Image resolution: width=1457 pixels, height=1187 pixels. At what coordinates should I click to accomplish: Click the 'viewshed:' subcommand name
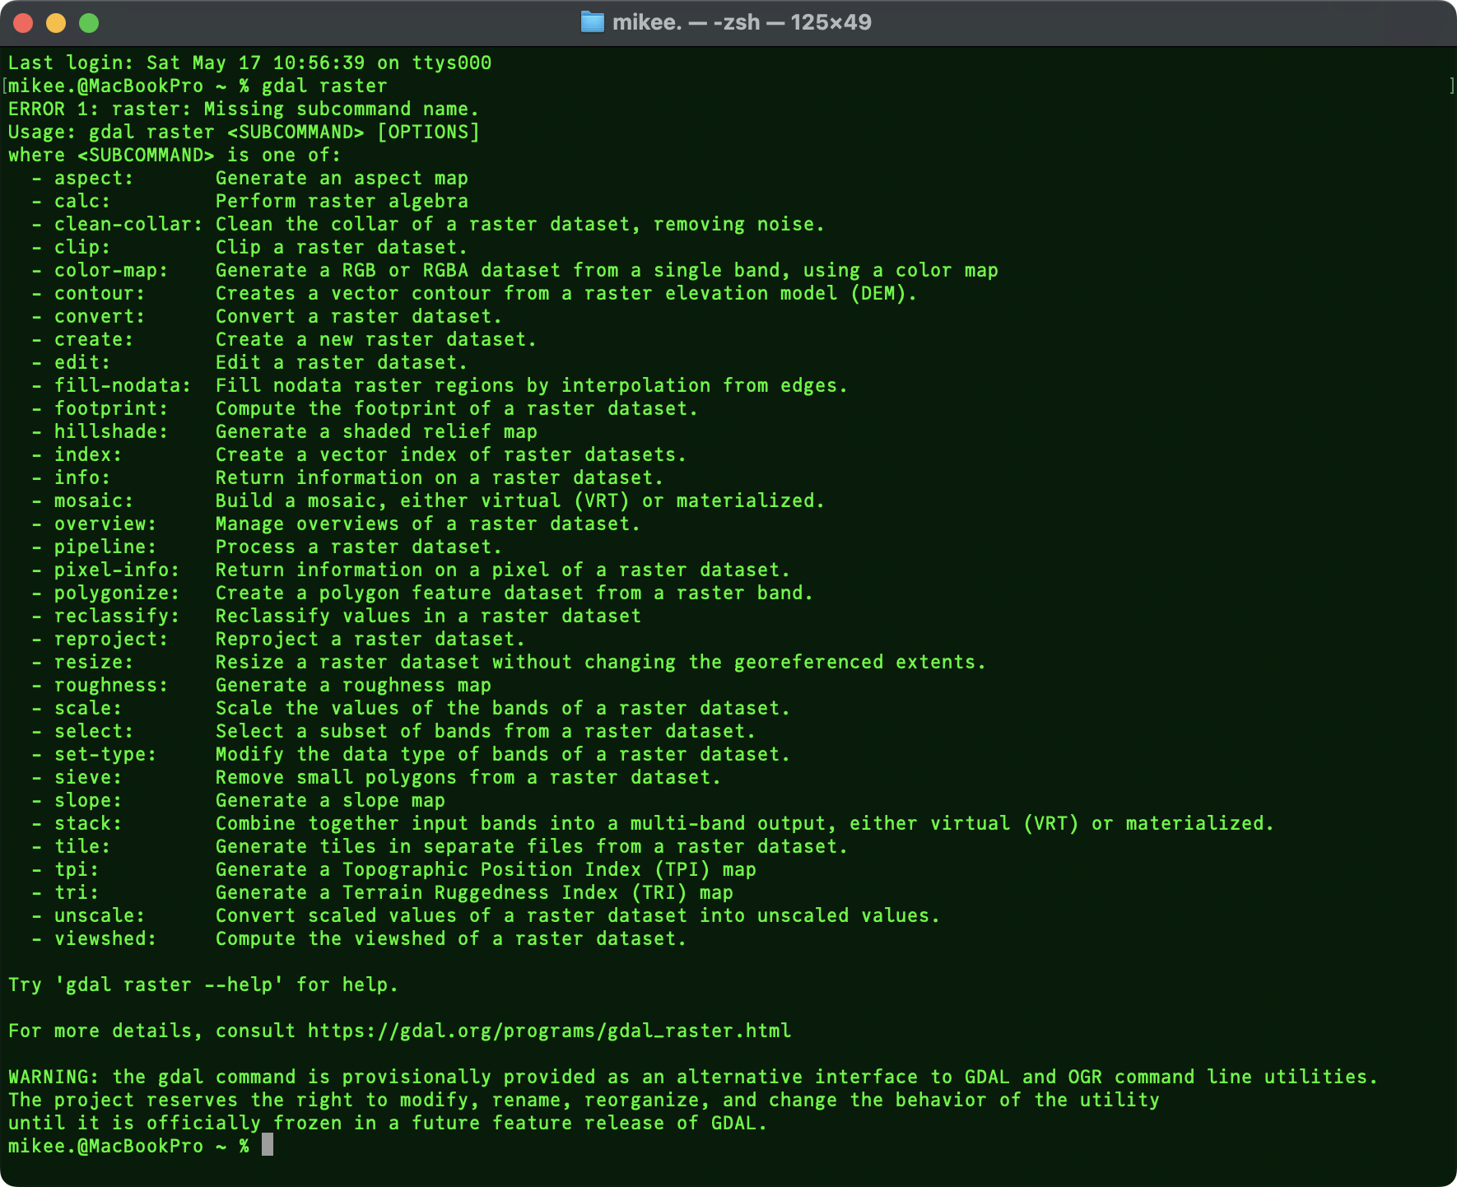click(105, 938)
